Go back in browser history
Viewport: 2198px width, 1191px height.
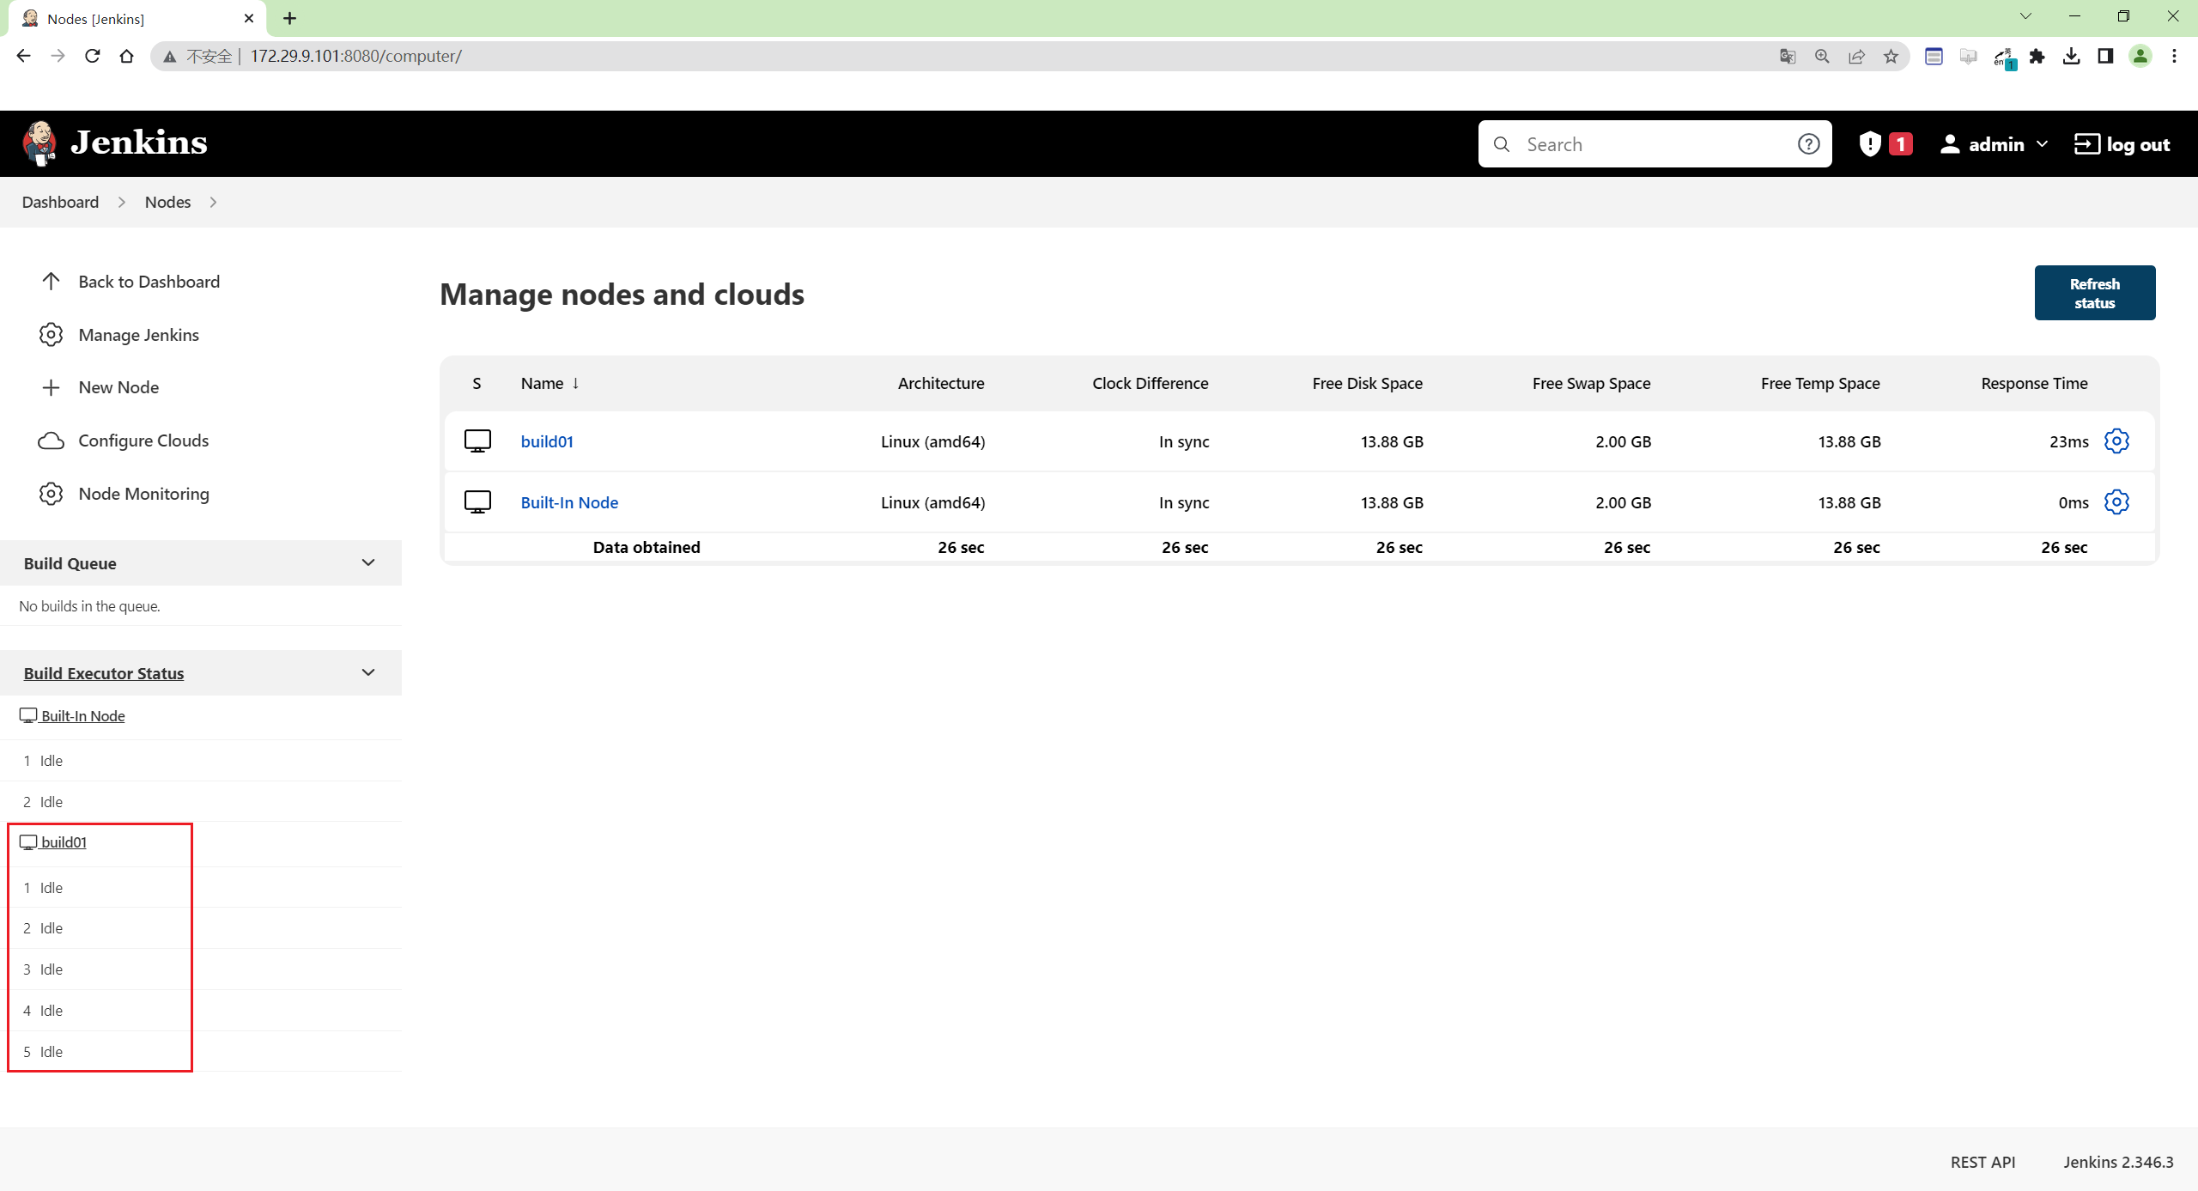[x=23, y=56]
